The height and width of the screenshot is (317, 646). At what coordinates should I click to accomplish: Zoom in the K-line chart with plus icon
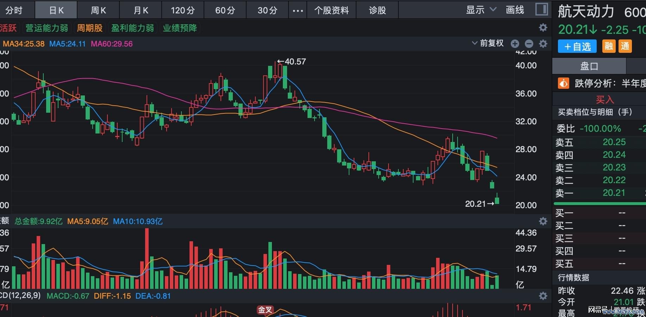pyautogui.click(x=515, y=44)
